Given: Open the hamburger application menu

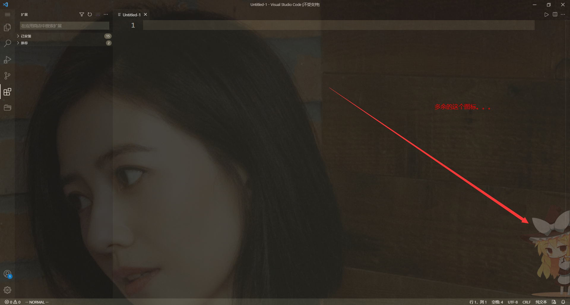Looking at the screenshot, I should (7, 15).
